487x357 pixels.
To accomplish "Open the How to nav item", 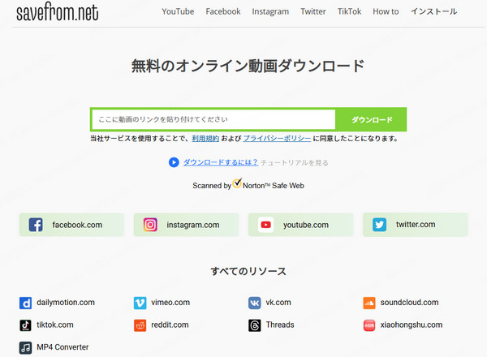I will tap(386, 12).
